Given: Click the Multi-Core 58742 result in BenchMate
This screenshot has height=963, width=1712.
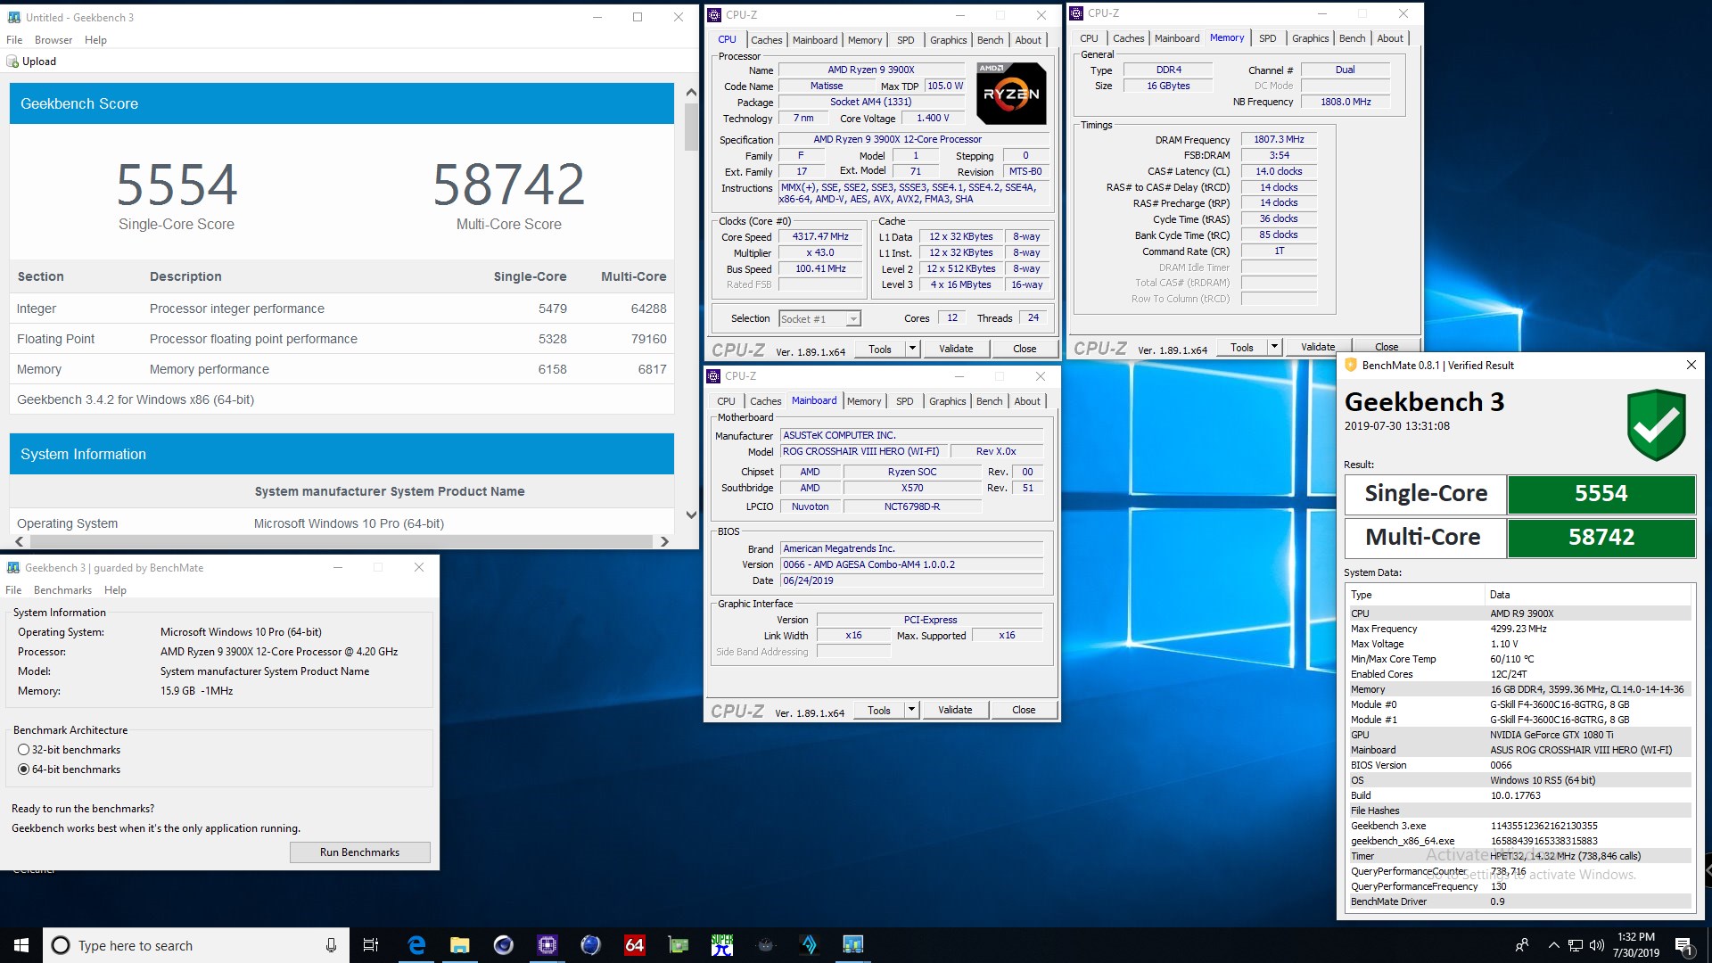Looking at the screenshot, I should click(1601, 537).
